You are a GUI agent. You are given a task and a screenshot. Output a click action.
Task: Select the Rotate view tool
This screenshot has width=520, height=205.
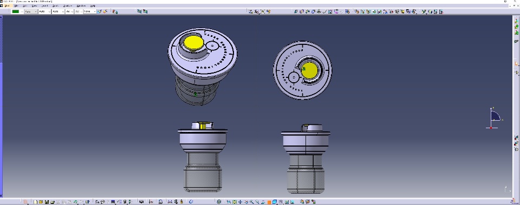point(246,202)
